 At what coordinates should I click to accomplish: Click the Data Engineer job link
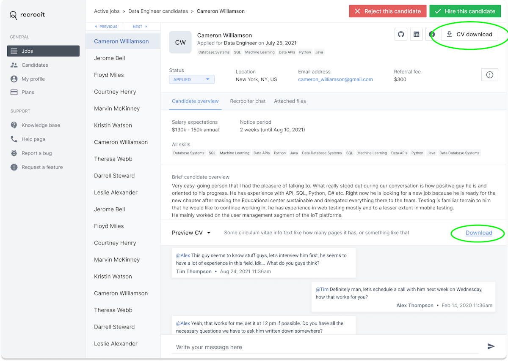(240, 43)
